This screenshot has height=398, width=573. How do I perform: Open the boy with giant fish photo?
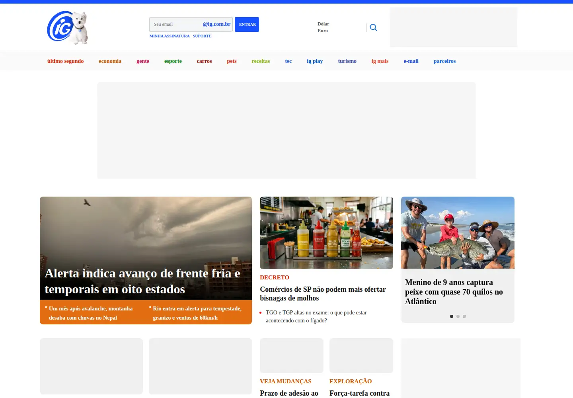[x=458, y=232]
